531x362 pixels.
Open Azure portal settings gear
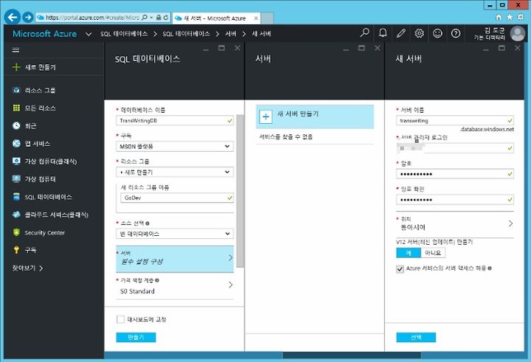coord(419,33)
